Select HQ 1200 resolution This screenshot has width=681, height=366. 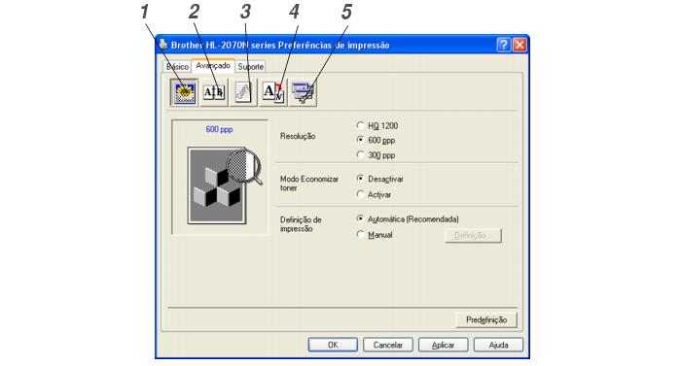[377, 126]
